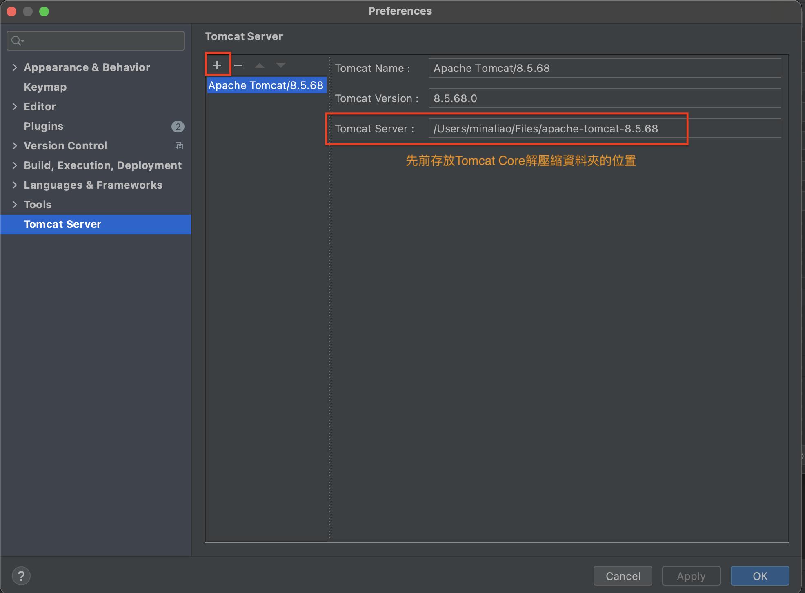Click the Tomcat Server page heading
This screenshot has height=593, width=805.
point(244,36)
